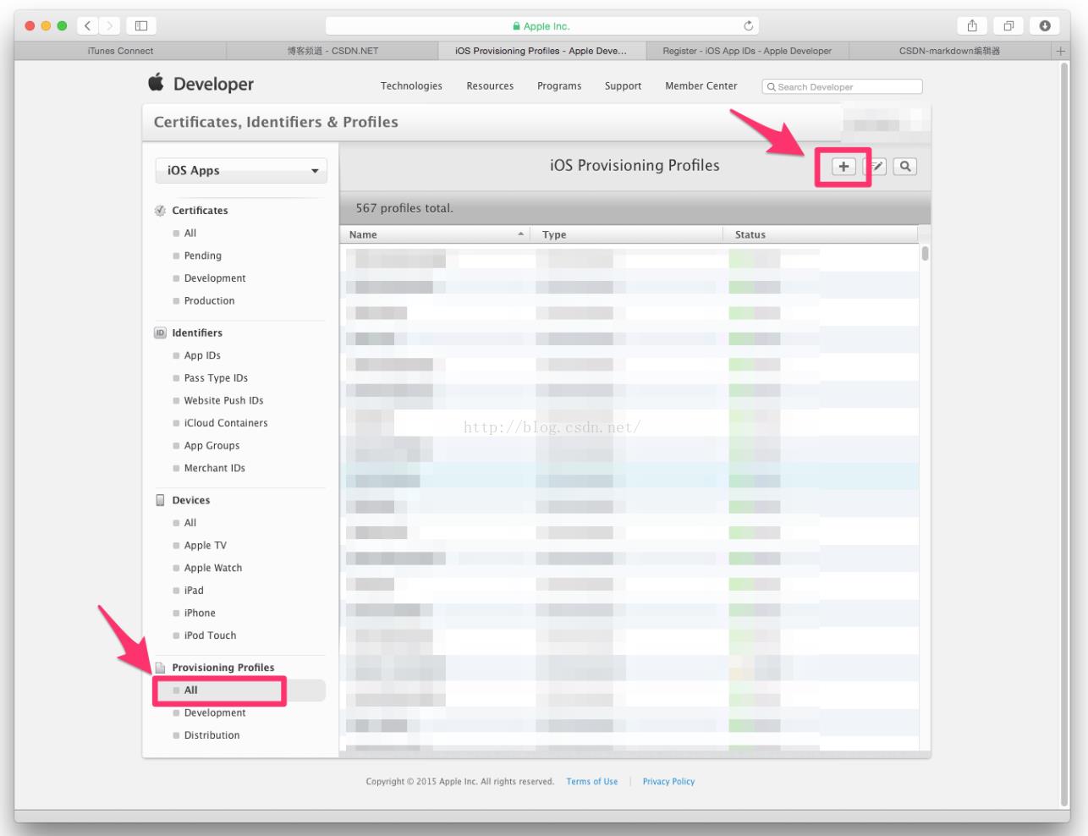Select All under Certificates

pyautogui.click(x=190, y=234)
